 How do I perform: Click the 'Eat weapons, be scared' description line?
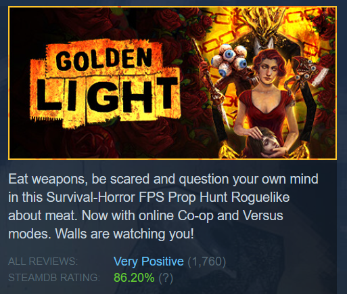coord(78,179)
